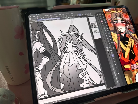
Task: Toggle the purple-highlighted snap icon in command bar
Action: click(80, 15)
